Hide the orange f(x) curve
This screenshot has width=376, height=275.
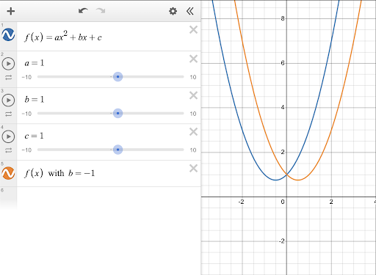(x=8, y=173)
